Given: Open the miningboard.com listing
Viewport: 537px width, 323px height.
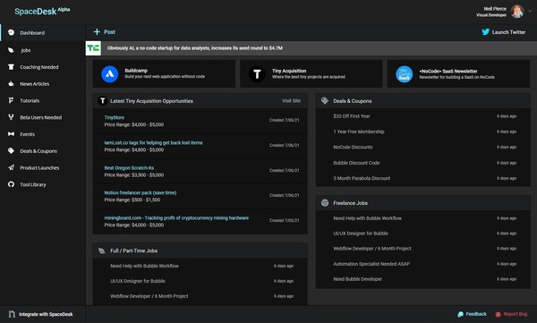Looking at the screenshot, I should tap(176, 218).
